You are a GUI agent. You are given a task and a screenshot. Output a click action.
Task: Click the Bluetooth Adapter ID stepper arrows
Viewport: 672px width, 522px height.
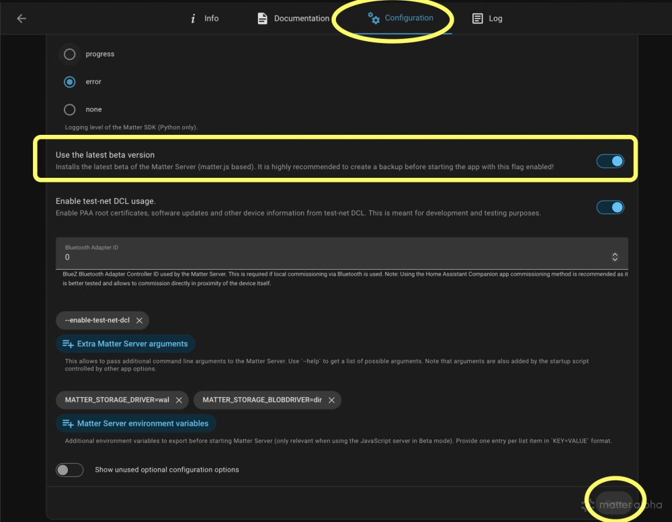[615, 256]
